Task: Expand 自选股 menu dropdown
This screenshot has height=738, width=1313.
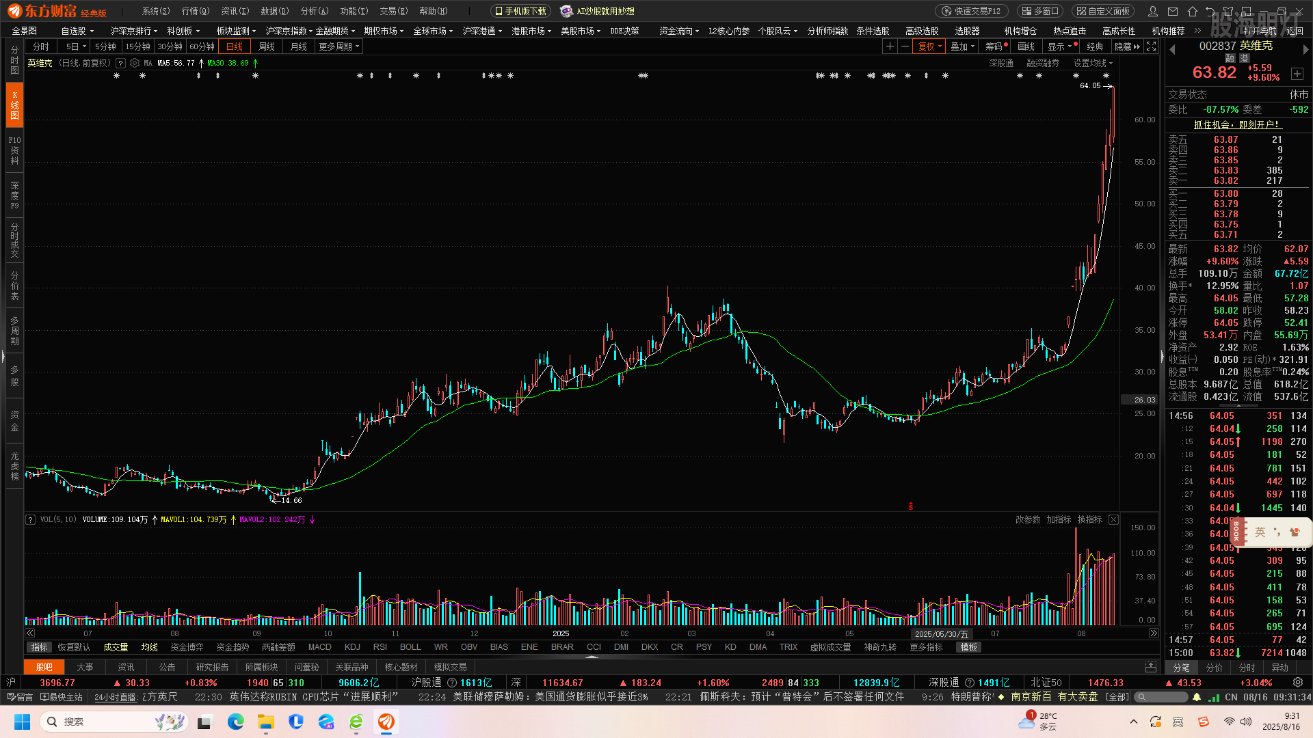Action: coord(76,31)
